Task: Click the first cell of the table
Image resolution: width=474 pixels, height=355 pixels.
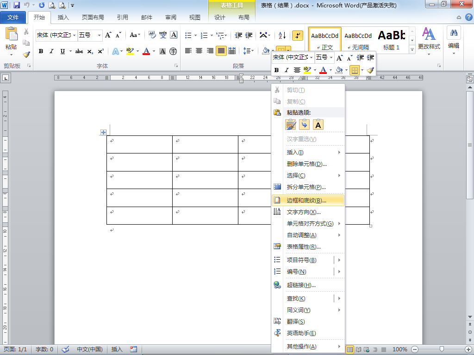Action: click(139, 144)
